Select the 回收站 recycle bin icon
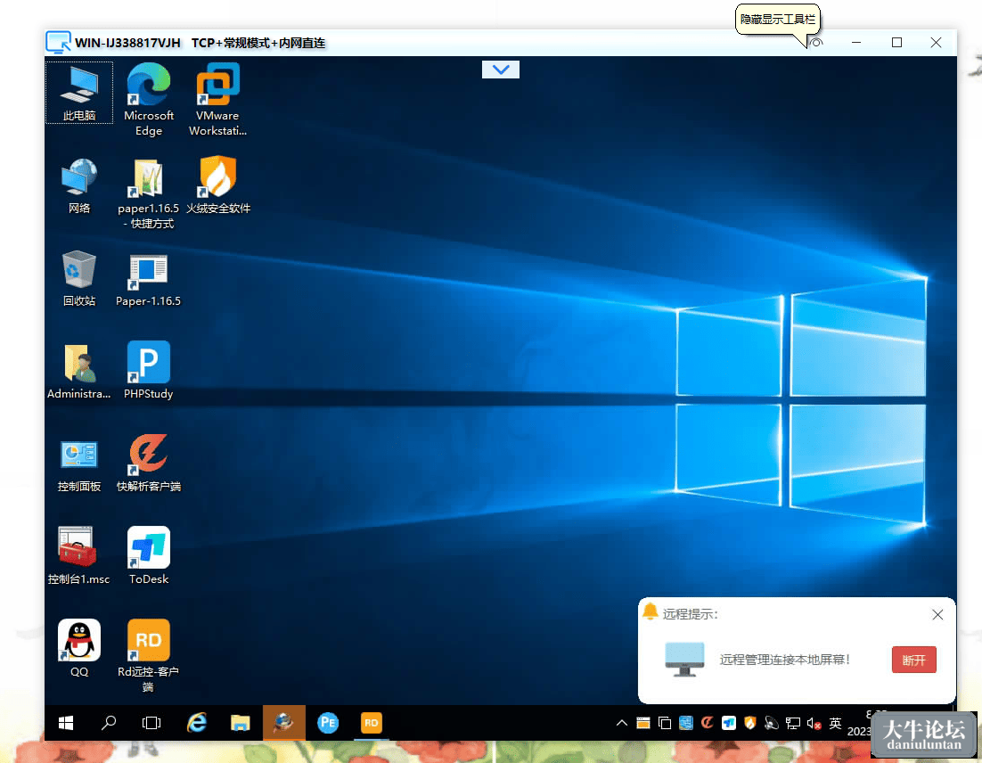 click(x=79, y=278)
